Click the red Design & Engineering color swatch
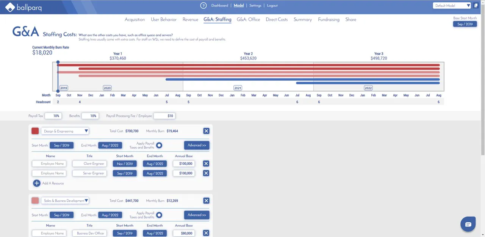The height and width of the screenshot is (237, 485). (35, 131)
